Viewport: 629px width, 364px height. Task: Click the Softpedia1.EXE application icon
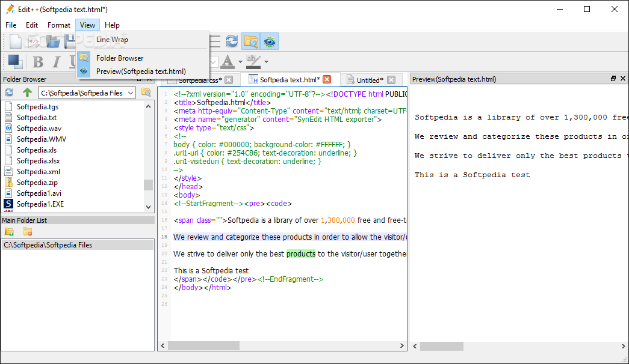point(8,204)
